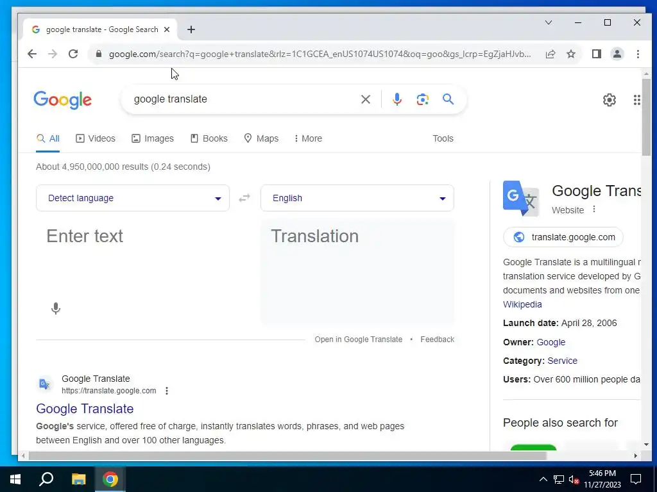Open File Explorer from taskbar

78,479
